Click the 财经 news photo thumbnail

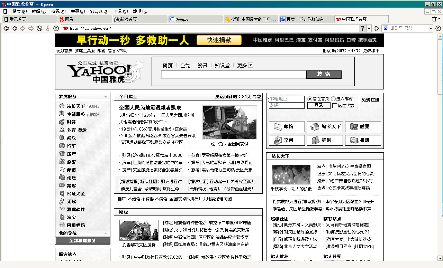(x=139, y=230)
